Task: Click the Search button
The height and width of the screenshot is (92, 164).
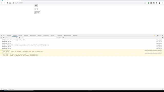Action: tap(37, 13)
